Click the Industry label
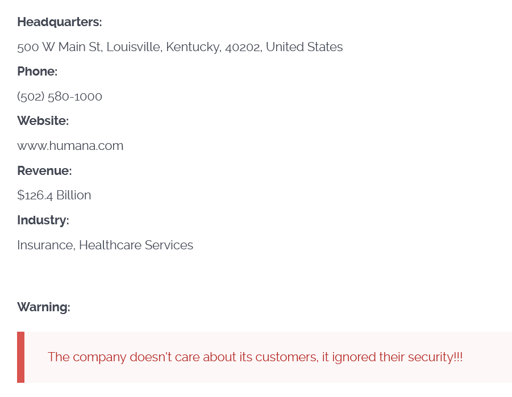 tap(43, 220)
